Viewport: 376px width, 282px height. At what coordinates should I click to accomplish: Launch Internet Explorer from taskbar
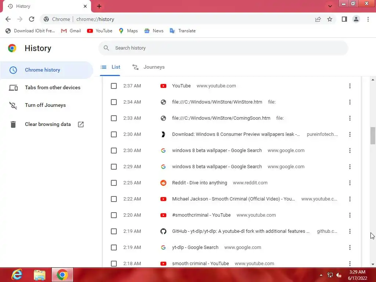pyautogui.click(x=17, y=275)
